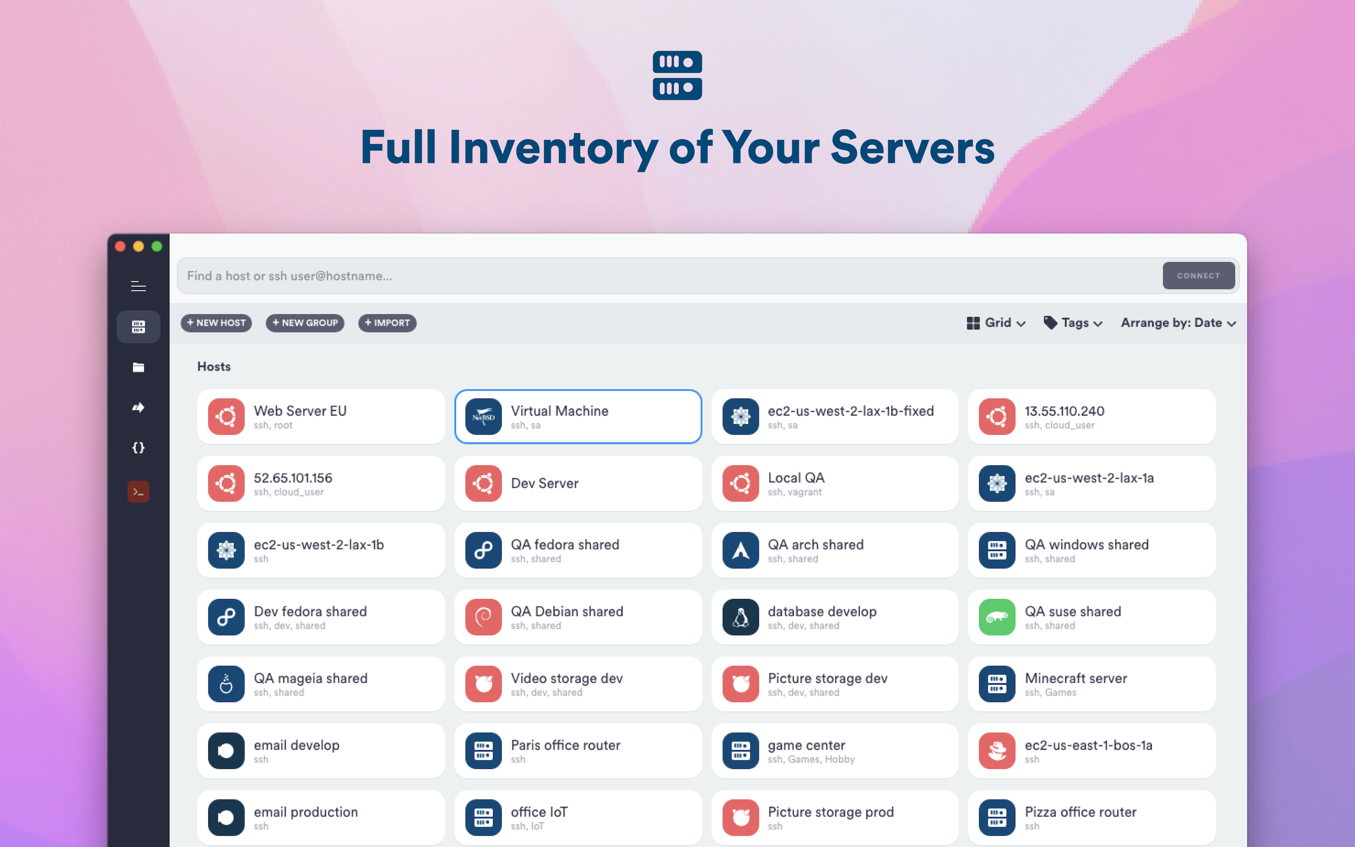
Task: Expand the Grid view dropdown
Action: [x=996, y=323]
